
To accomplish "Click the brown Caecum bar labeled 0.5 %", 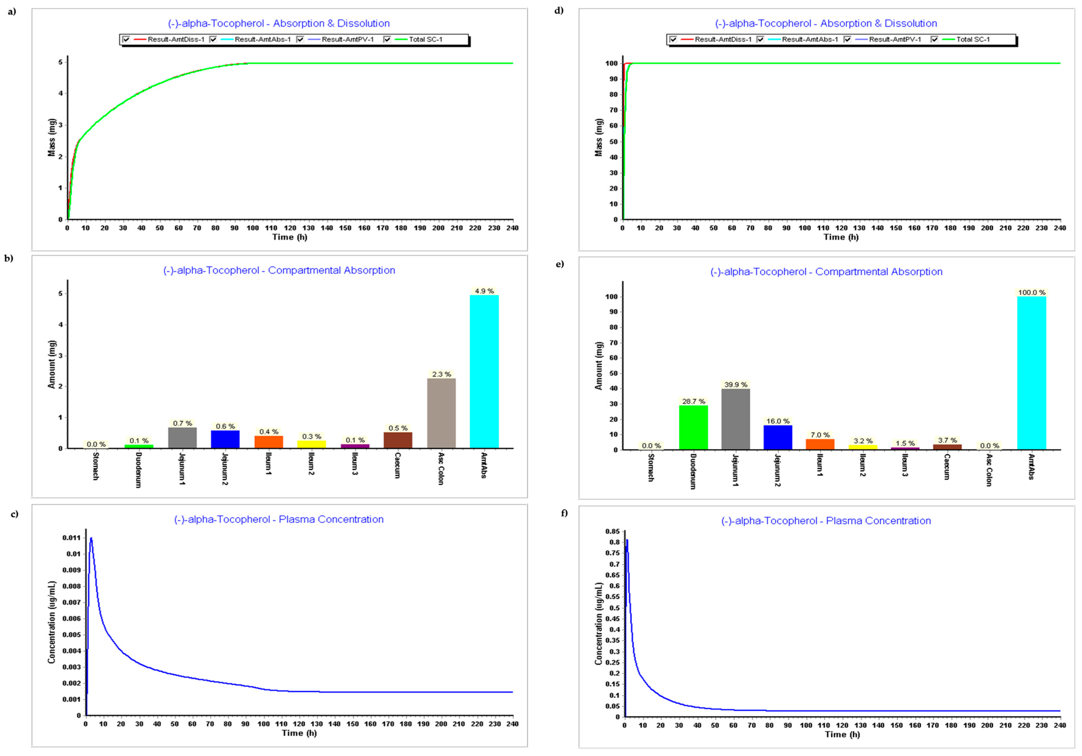I will pyautogui.click(x=398, y=440).
